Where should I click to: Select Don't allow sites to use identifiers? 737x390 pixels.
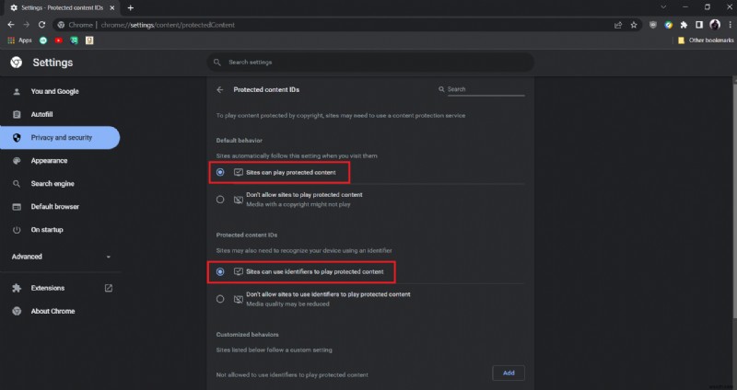click(x=220, y=299)
